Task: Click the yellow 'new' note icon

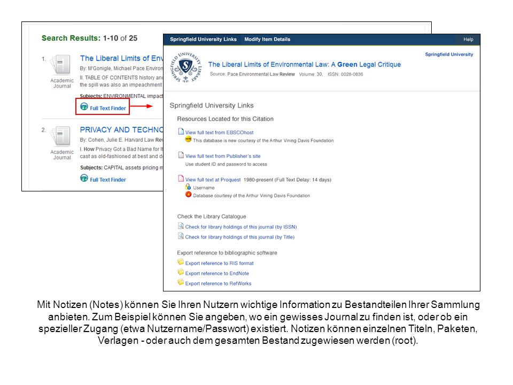Action: click(188, 139)
